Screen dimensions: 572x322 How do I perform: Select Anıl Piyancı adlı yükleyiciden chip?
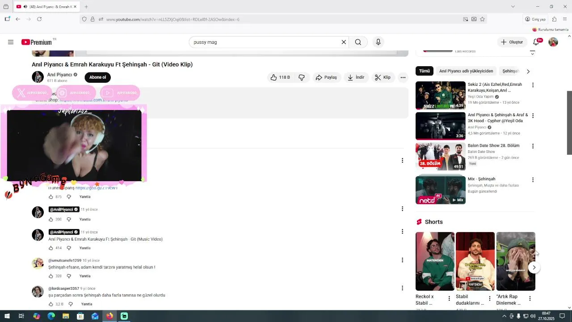tap(466, 71)
